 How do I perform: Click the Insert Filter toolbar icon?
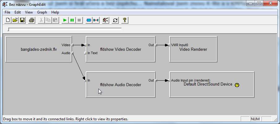[89, 20]
